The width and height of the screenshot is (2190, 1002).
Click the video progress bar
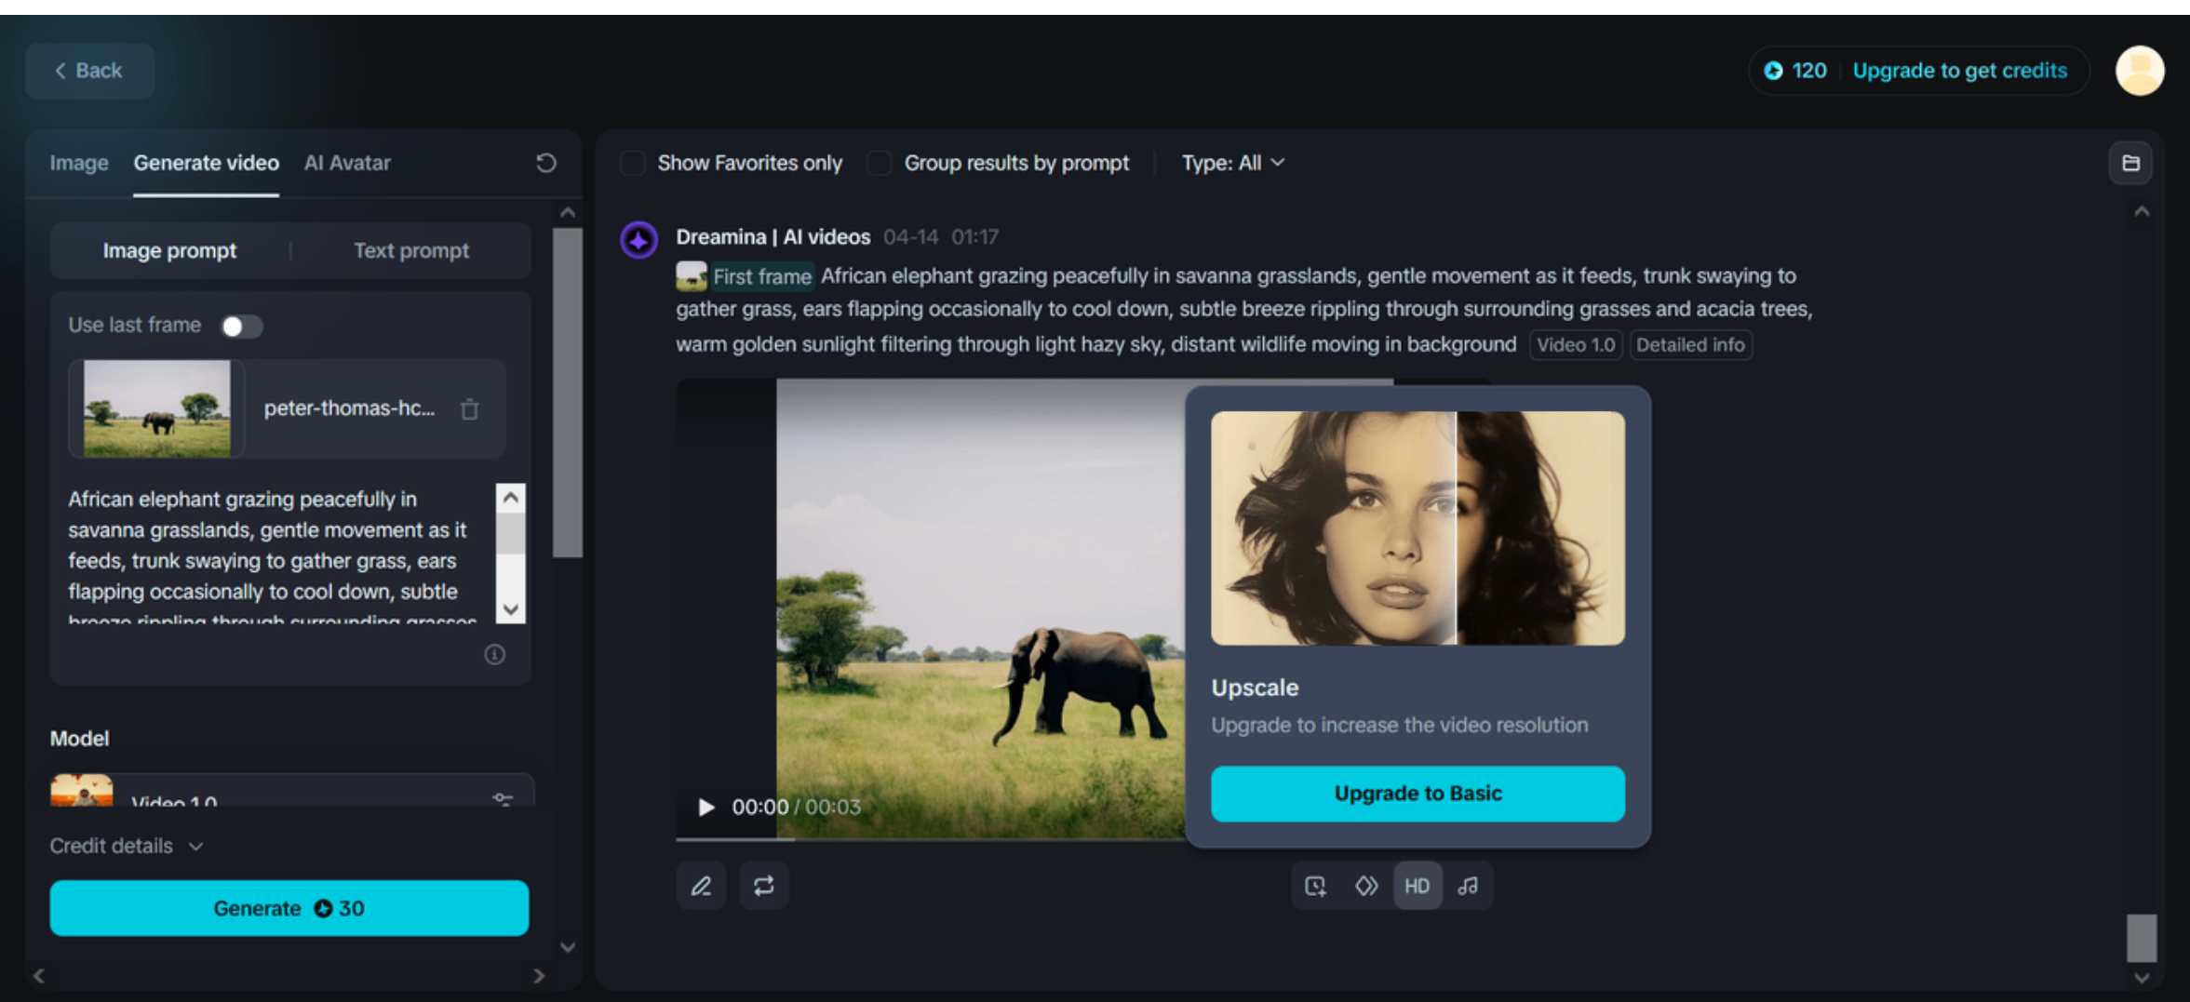coord(931,839)
